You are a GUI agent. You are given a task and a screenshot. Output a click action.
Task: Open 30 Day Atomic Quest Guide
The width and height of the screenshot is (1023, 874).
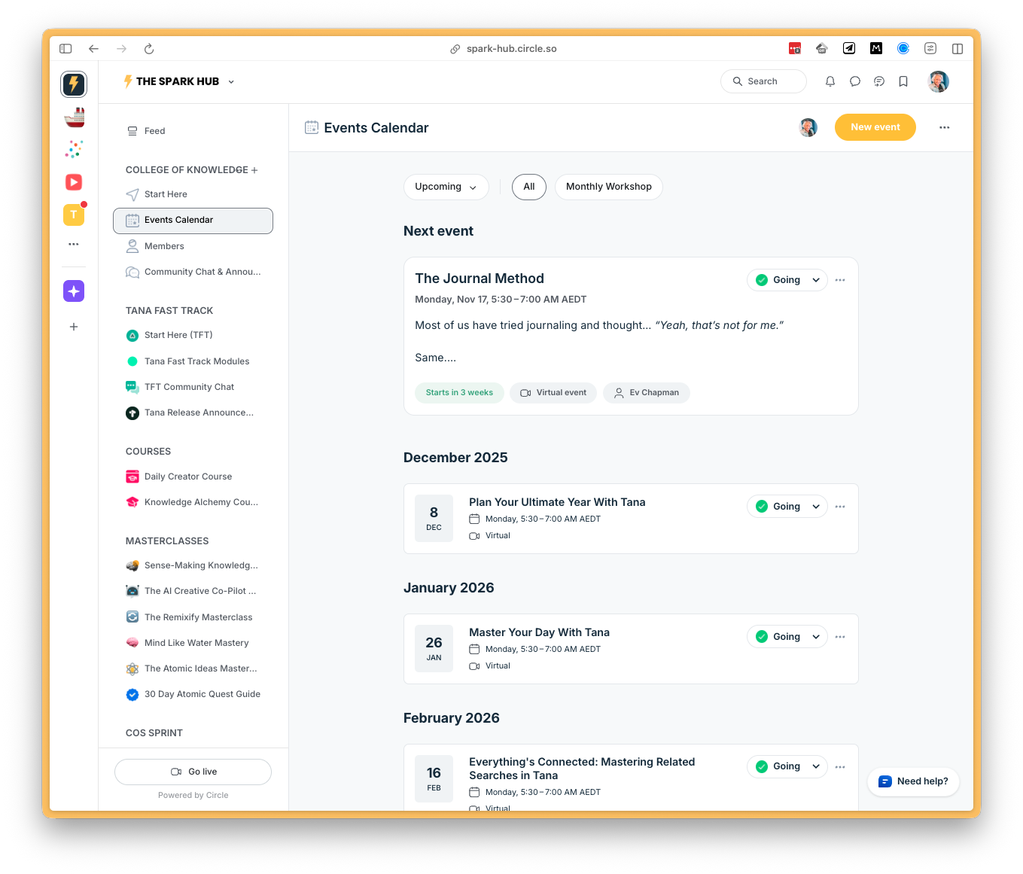193,694
